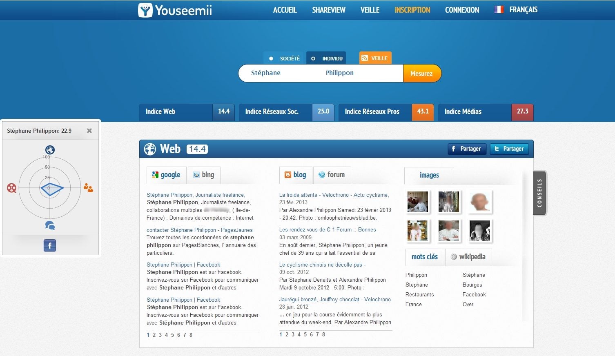
Task: Open the last image thumbnail in top row
Action: click(480, 202)
